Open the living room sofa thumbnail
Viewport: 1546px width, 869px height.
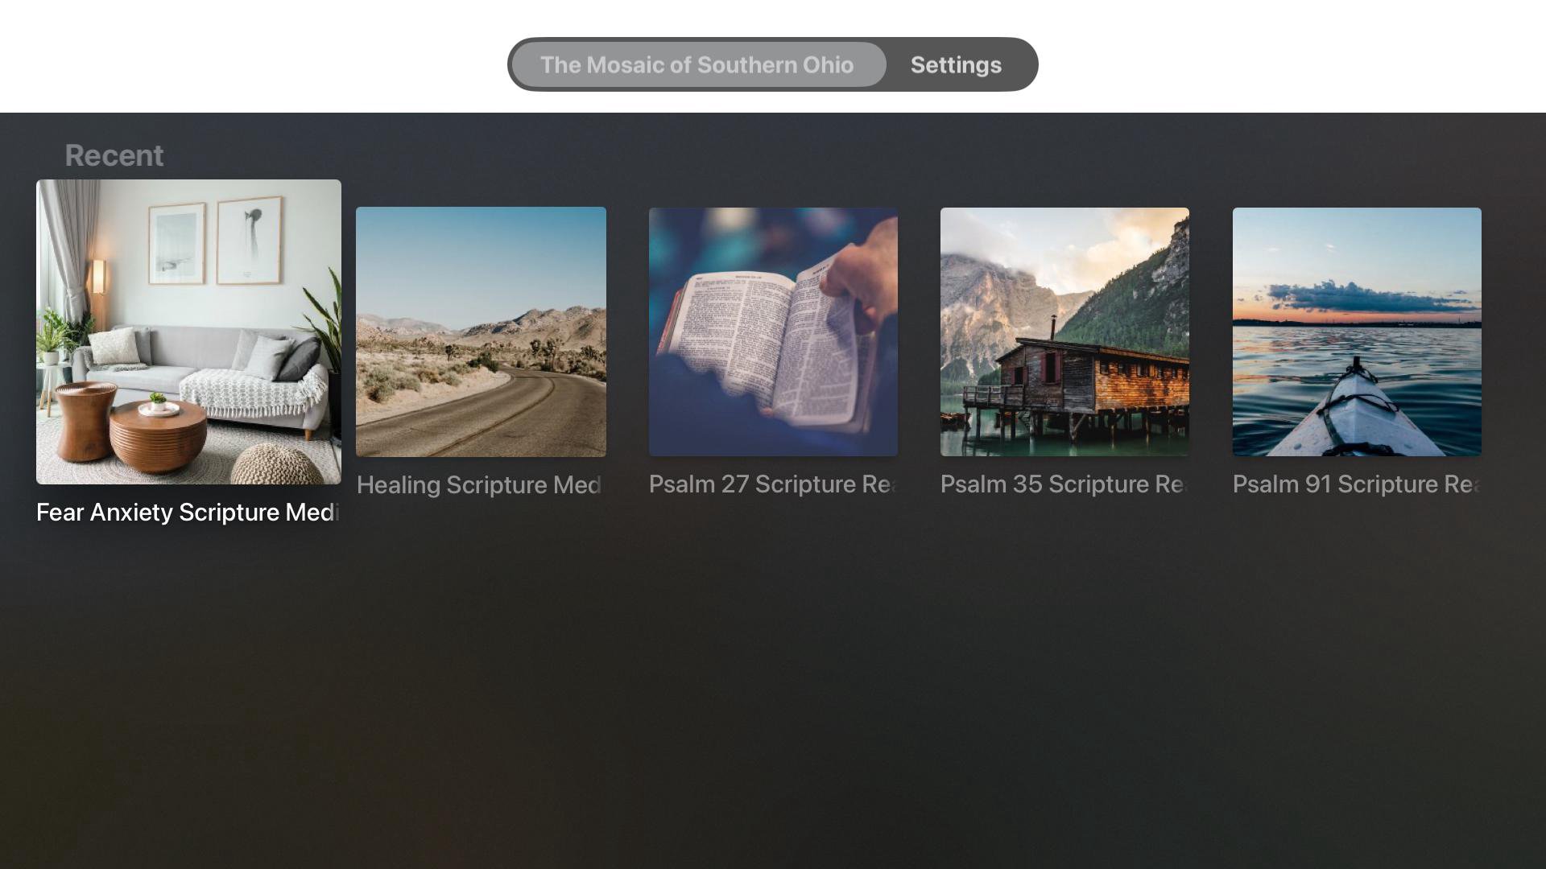coord(188,331)
